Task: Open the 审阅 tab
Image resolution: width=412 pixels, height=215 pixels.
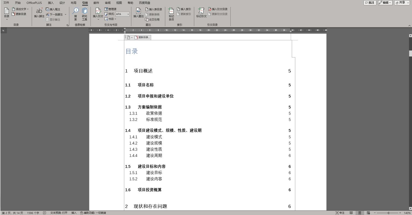Action: (108, 3)
